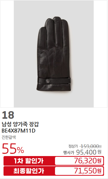Click the product title 남성 양가죽 장갑
This screenshot has height=179, width=108.
(x=20, y=124)
